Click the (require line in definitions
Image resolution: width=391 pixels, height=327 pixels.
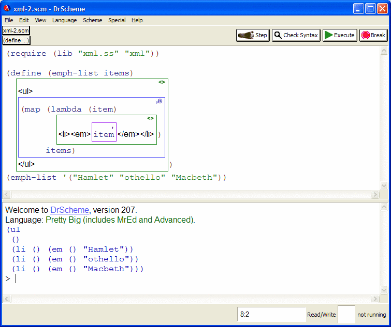[x=82, y=53]
